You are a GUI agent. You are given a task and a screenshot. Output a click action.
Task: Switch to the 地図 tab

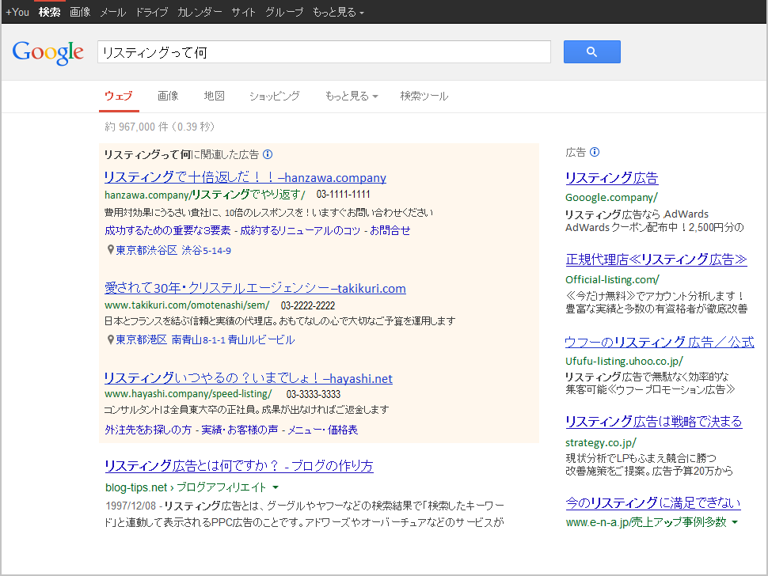pos(215,96)
